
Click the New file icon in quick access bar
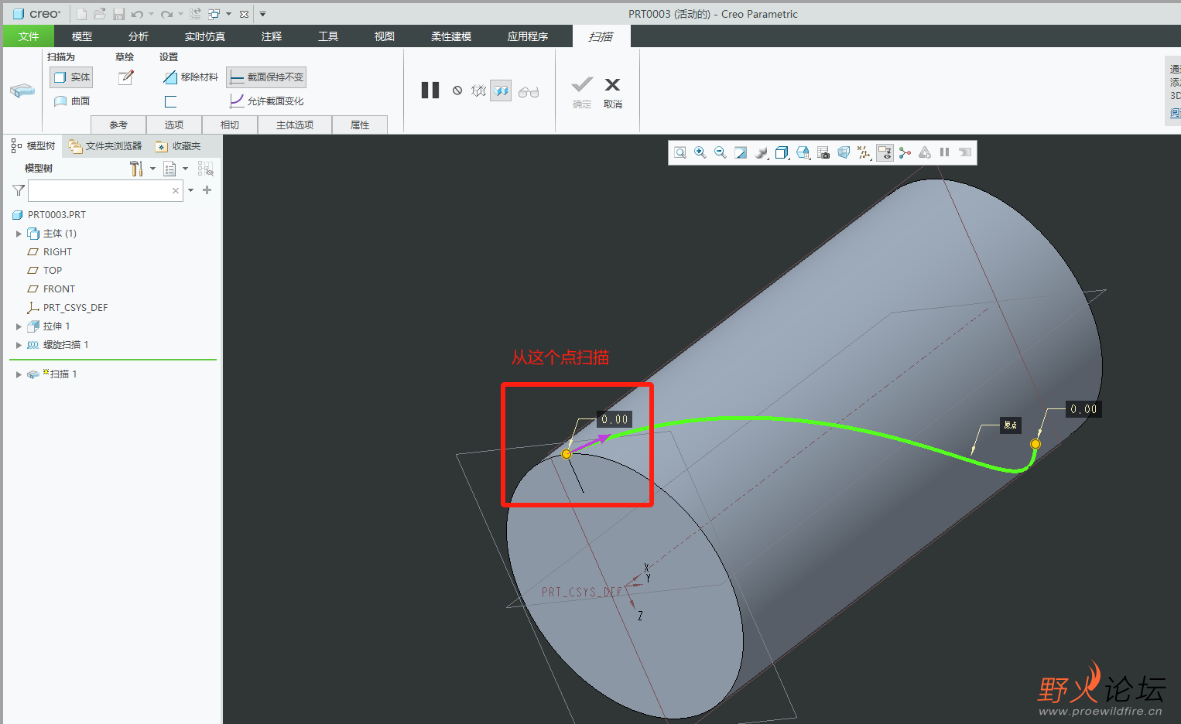point(81,14)
